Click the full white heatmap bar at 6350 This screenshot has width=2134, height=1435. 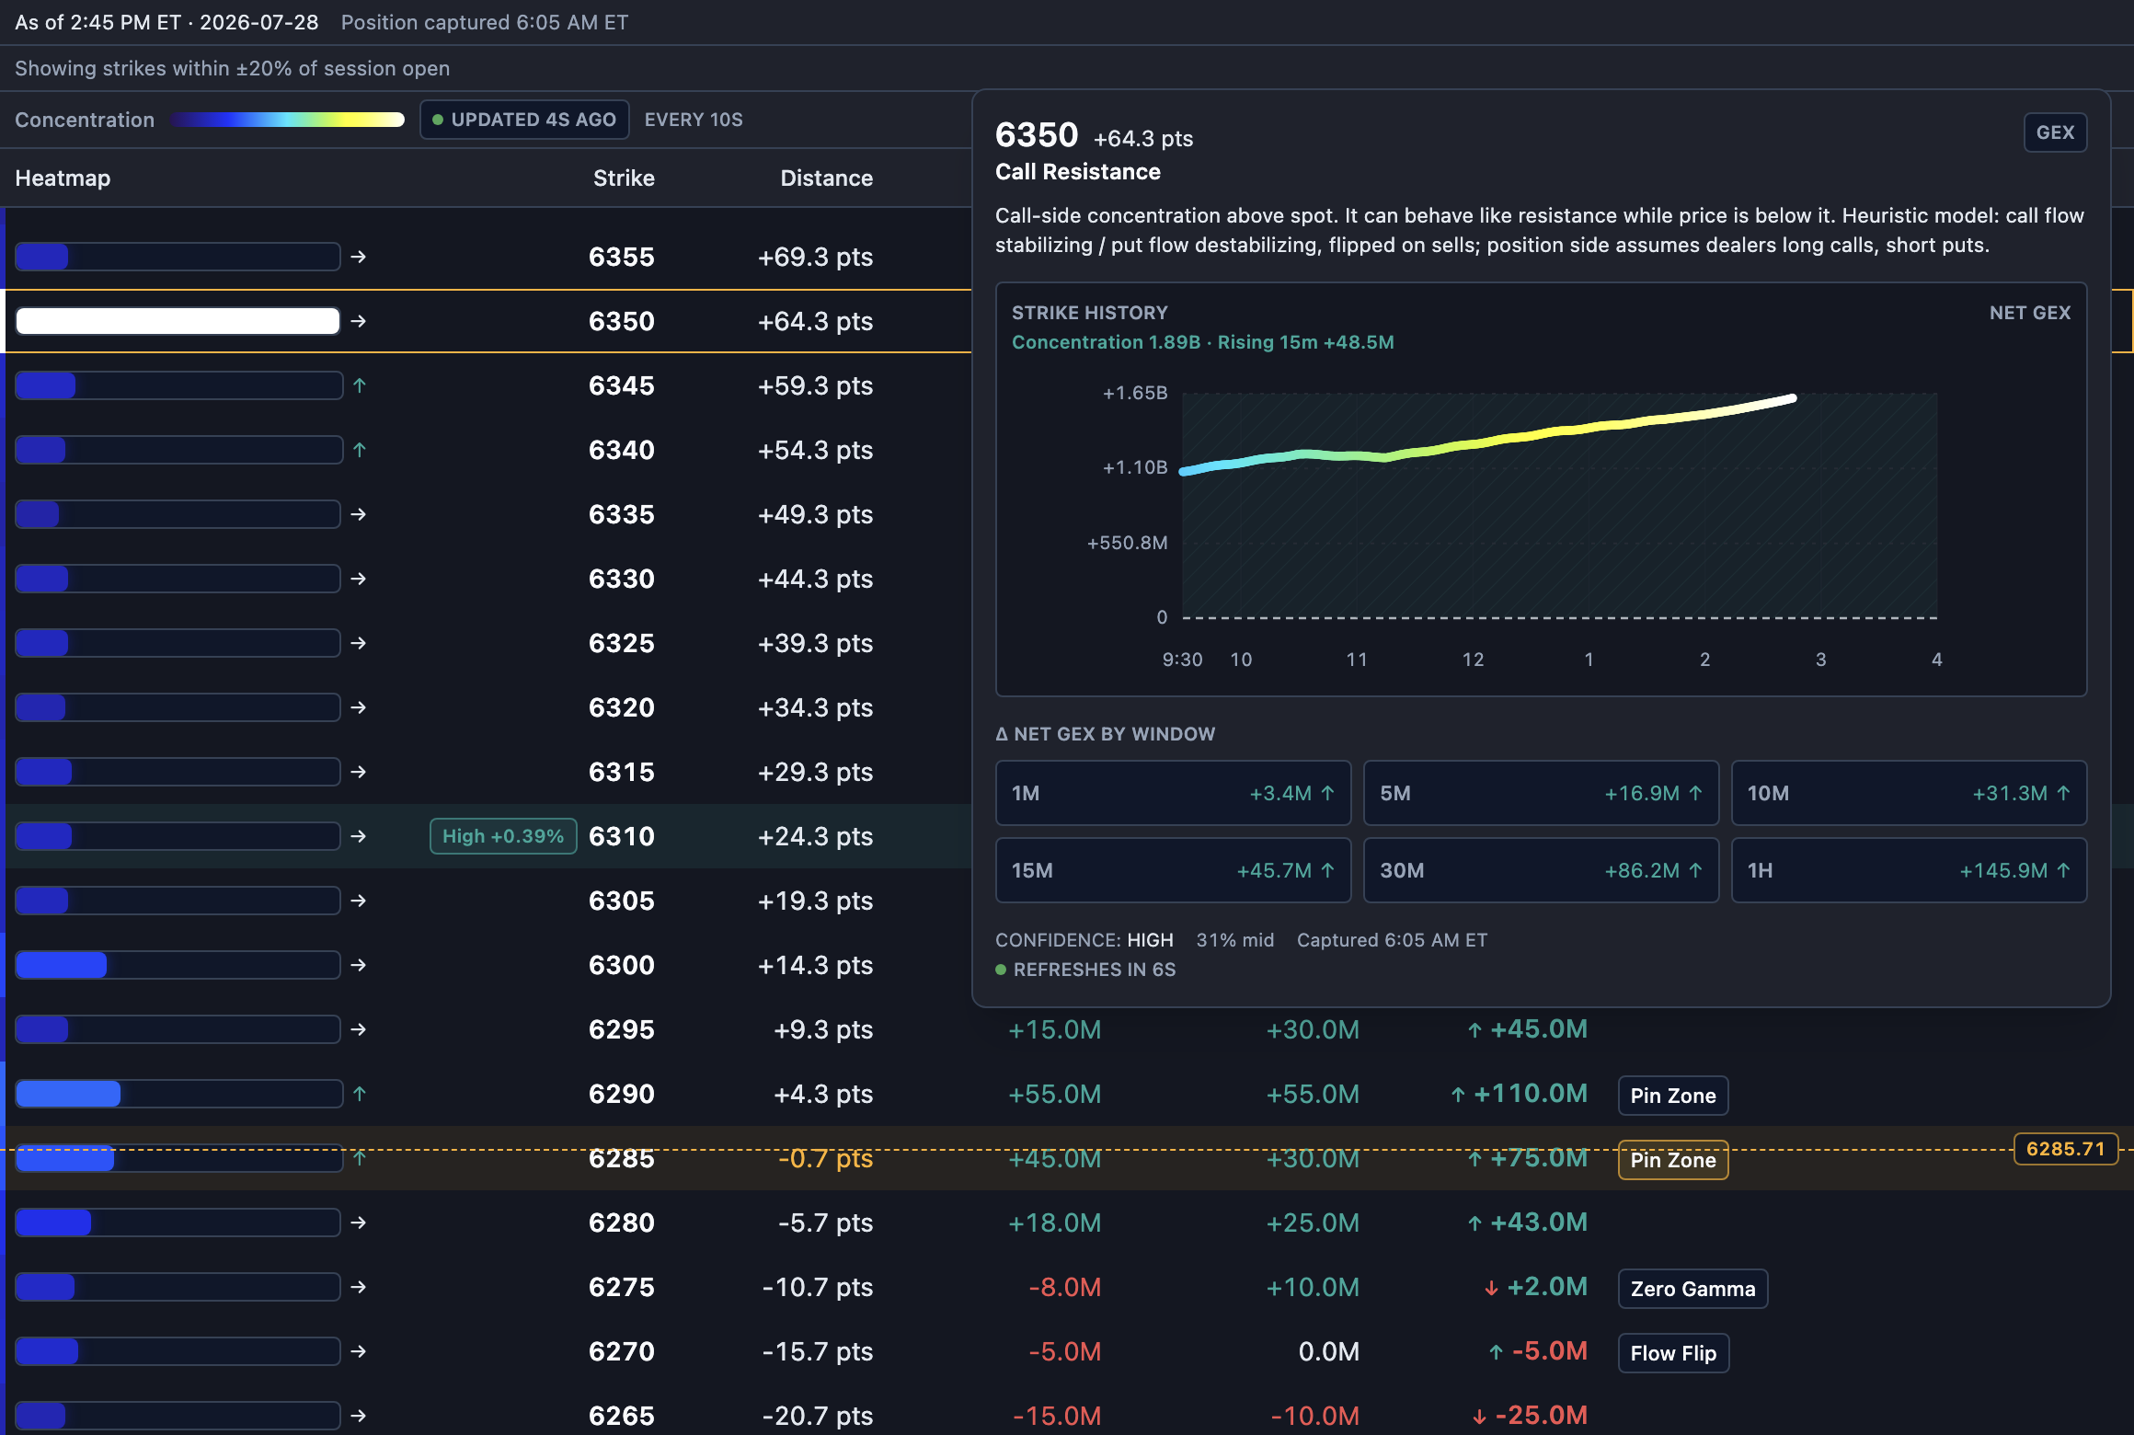(x=178, y=321)
